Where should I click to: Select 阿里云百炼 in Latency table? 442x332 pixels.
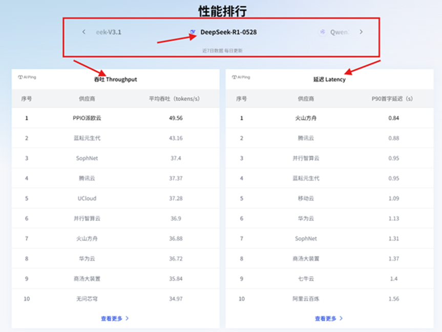coord(306,299)
